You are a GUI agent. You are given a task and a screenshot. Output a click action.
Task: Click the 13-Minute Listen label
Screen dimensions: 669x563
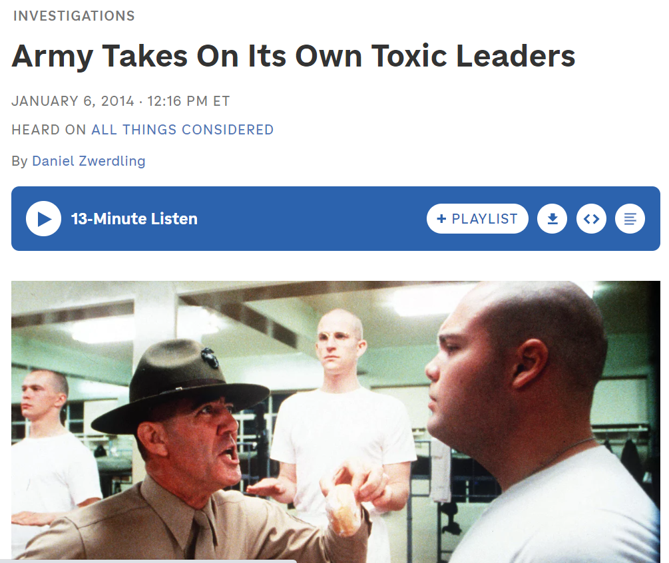[134, 219]
